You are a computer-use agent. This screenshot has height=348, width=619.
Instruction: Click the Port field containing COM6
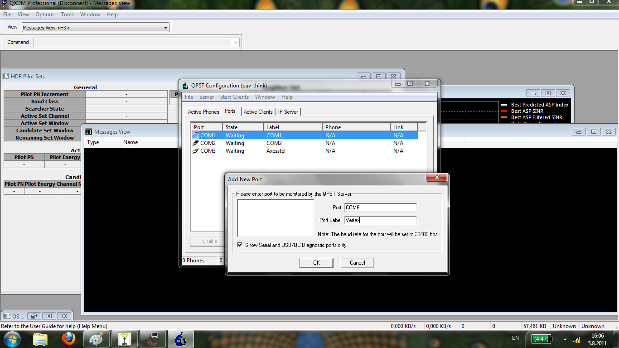point(380,208)
